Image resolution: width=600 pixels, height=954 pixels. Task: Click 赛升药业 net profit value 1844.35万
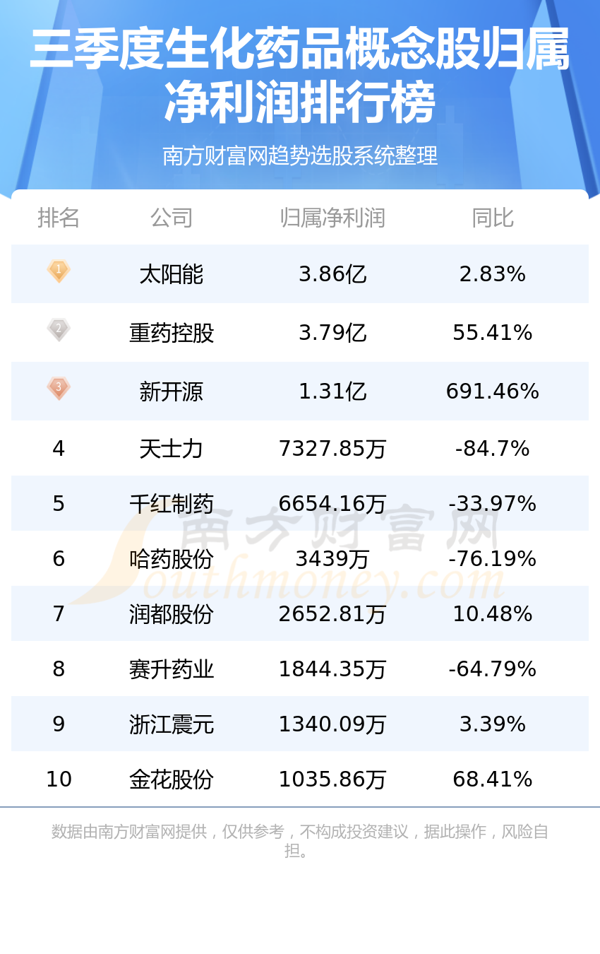coord(332,669)
